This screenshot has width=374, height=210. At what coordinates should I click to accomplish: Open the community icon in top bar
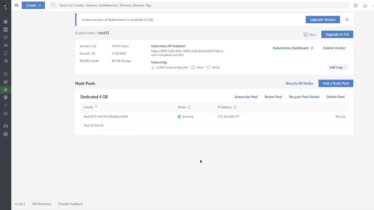[365, 5]
